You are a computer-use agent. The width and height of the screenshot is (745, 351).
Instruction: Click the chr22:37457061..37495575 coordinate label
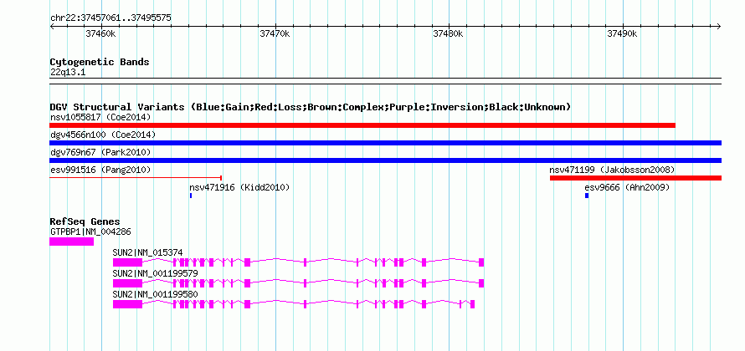[x=110, y=18]
